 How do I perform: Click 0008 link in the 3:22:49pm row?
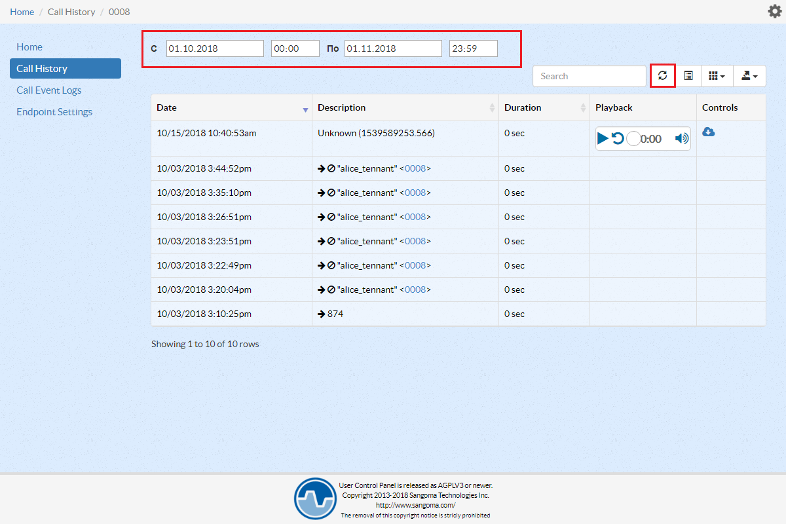point(415,265)
